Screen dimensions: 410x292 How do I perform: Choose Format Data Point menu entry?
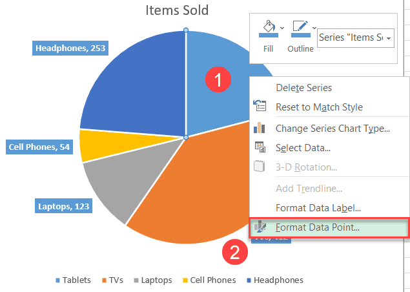[318, 227]
